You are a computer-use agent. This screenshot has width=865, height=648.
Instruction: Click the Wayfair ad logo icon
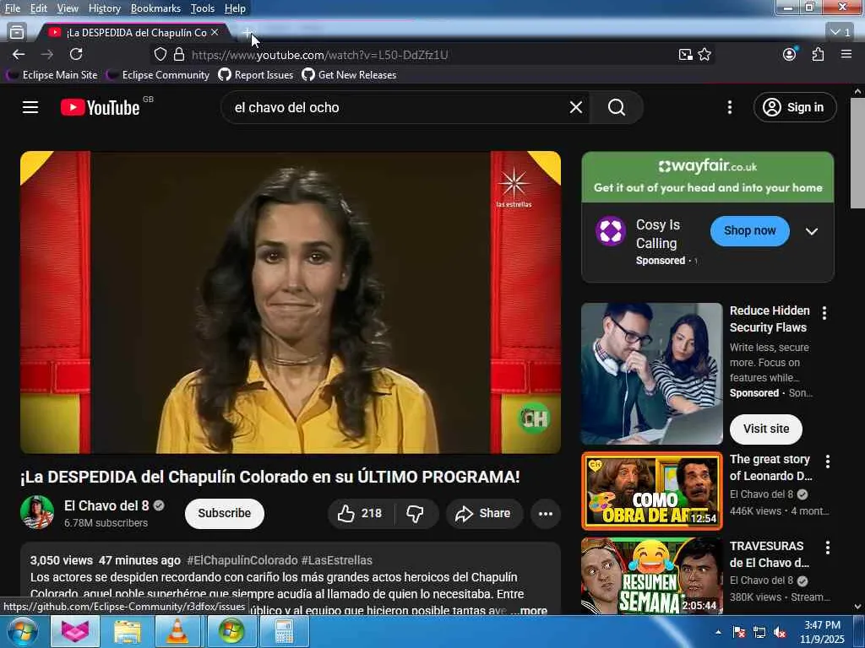coord(611,231)
